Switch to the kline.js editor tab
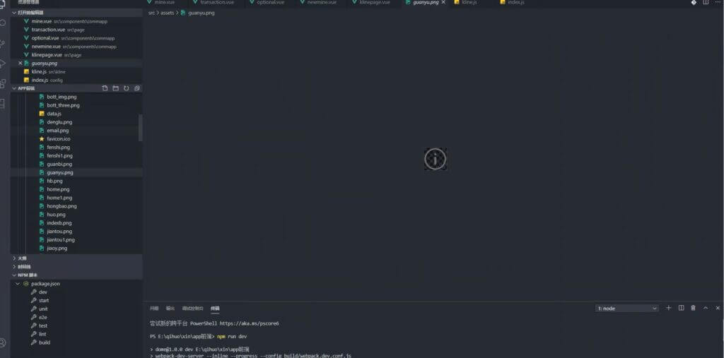This screenshot has height=358, width=724. click(x=469, y=3)
